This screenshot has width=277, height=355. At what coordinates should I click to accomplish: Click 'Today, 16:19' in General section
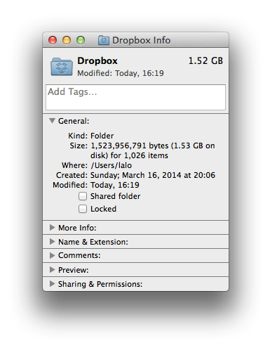(115, 185)
